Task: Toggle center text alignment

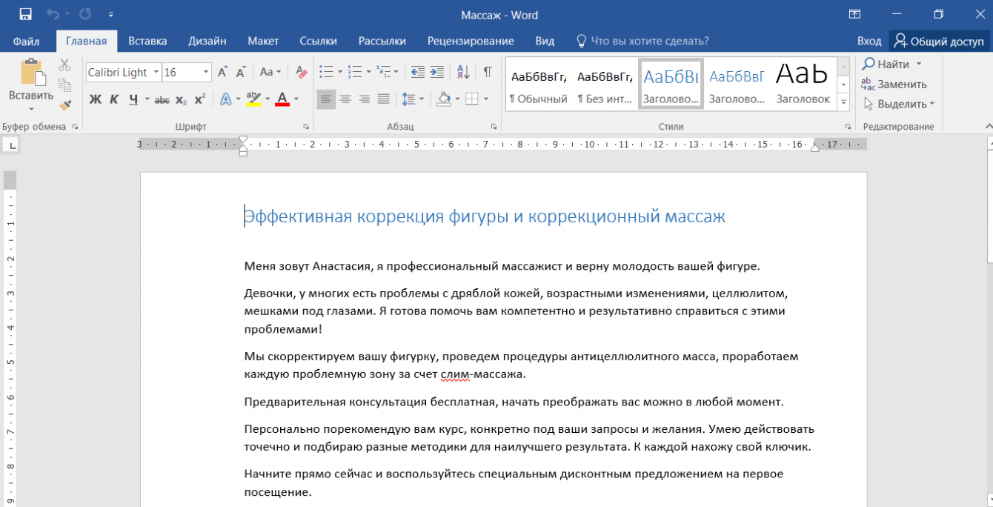Action: point(345,99)
